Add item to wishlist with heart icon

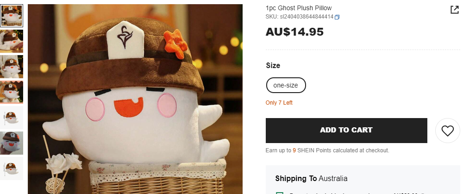click(x=447, y=131)
